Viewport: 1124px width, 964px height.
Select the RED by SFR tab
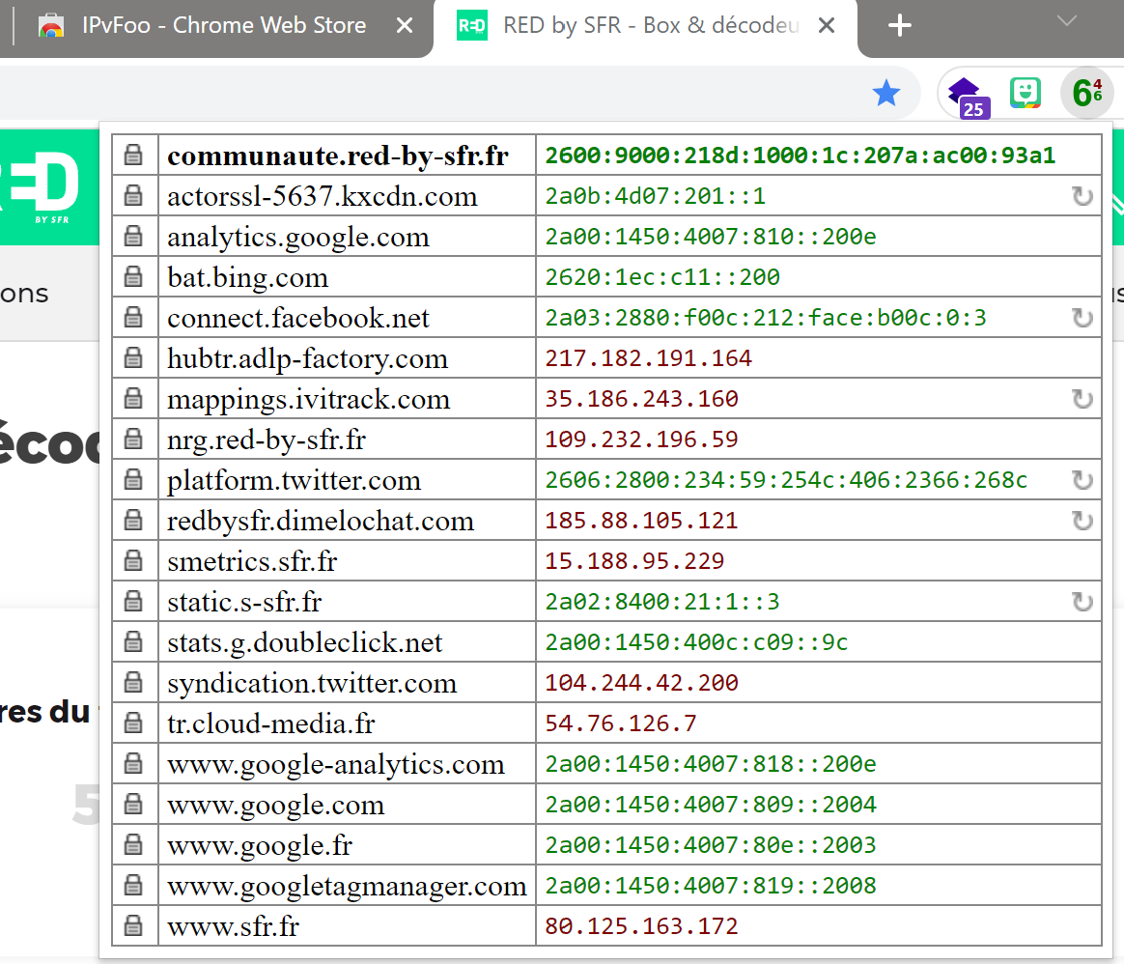pos(637,26)
